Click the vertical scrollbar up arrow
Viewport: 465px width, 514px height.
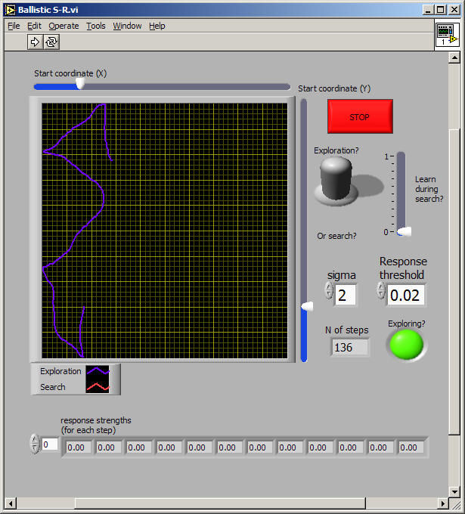pos(454,58)
